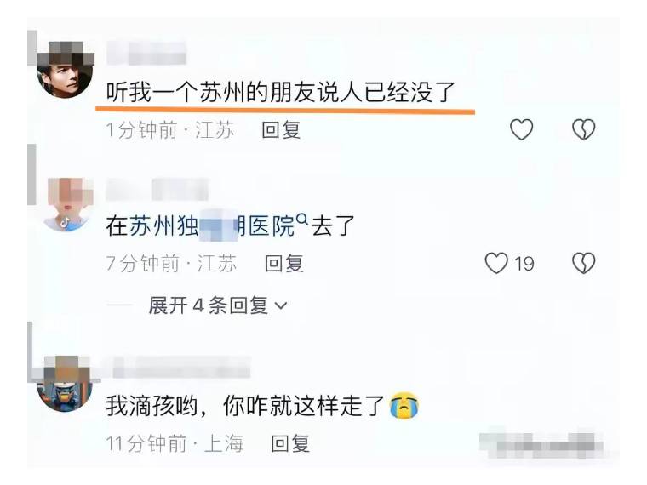Open the second commenter's blurred avatar
The image size is (647, 485).
pos(68,204)
